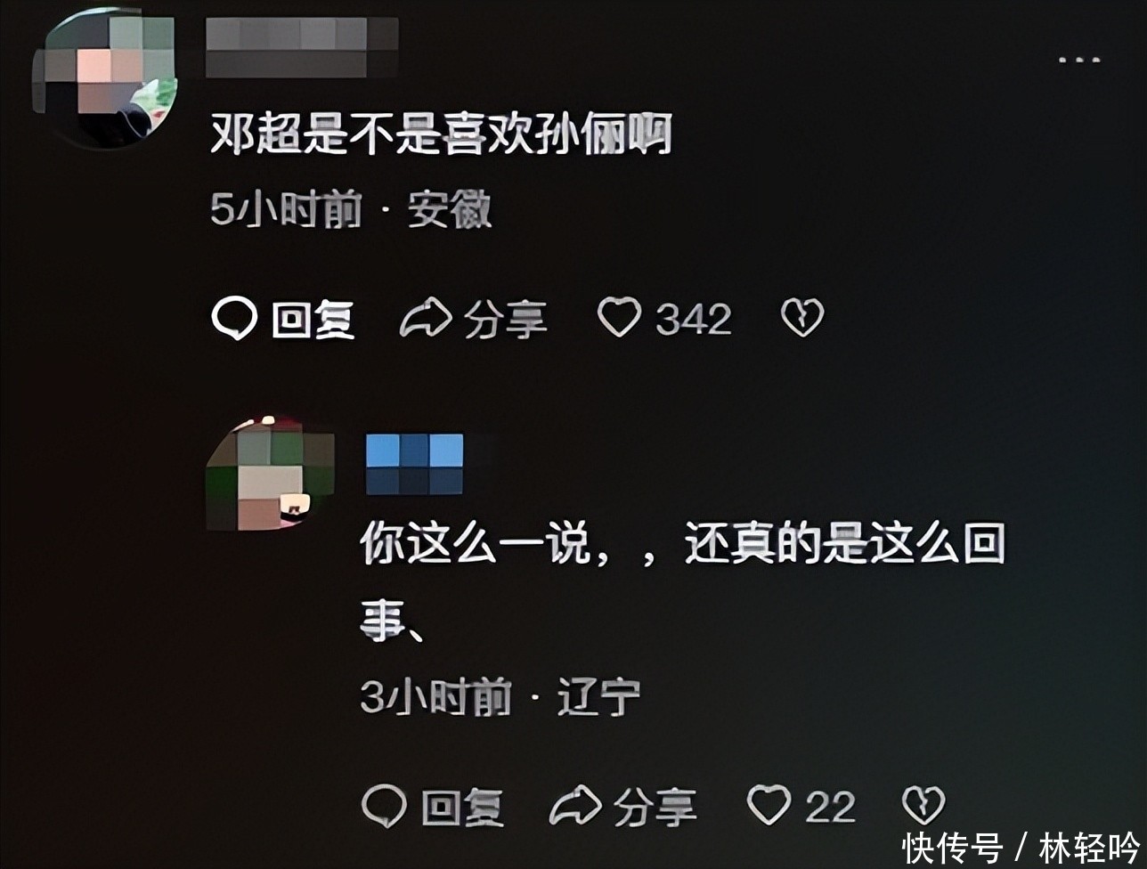
Task: Like the comment with 342 likes
Action: pyautogui.click(x=619, y=318)
